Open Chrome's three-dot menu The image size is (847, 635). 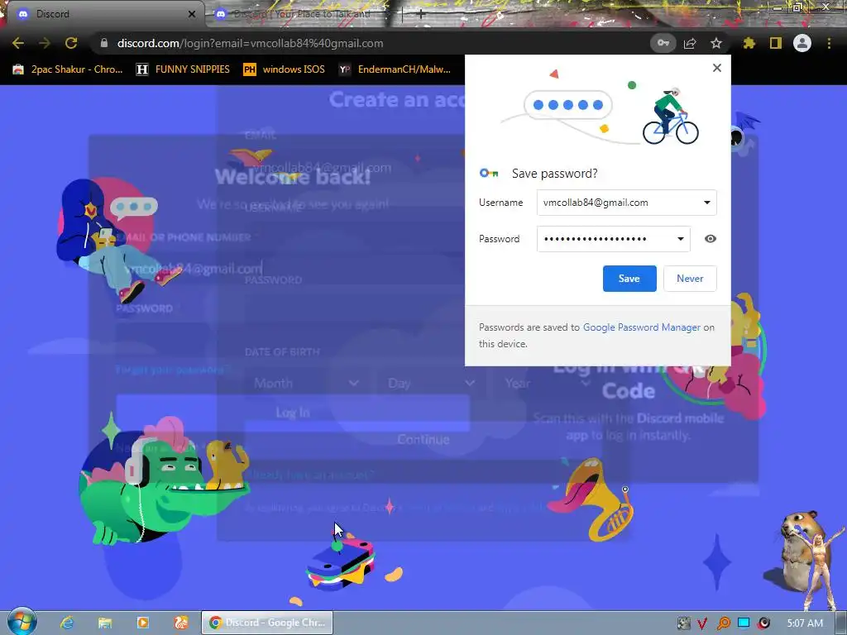(x=829, y=43)
